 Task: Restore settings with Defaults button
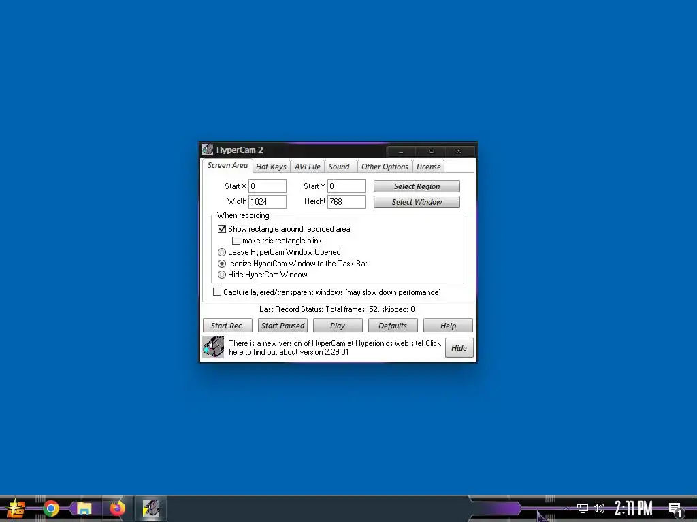click(x=393, y=326)
